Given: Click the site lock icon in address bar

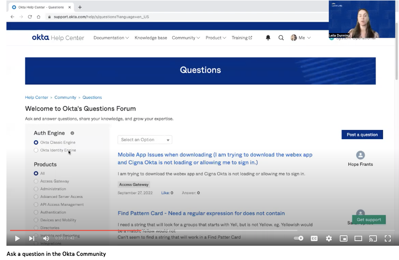Looking at the screenshot, I should 49,17.
